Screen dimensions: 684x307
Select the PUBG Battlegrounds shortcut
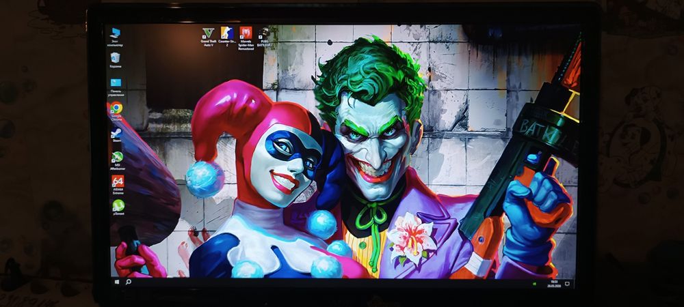click(x=263, y=37)
